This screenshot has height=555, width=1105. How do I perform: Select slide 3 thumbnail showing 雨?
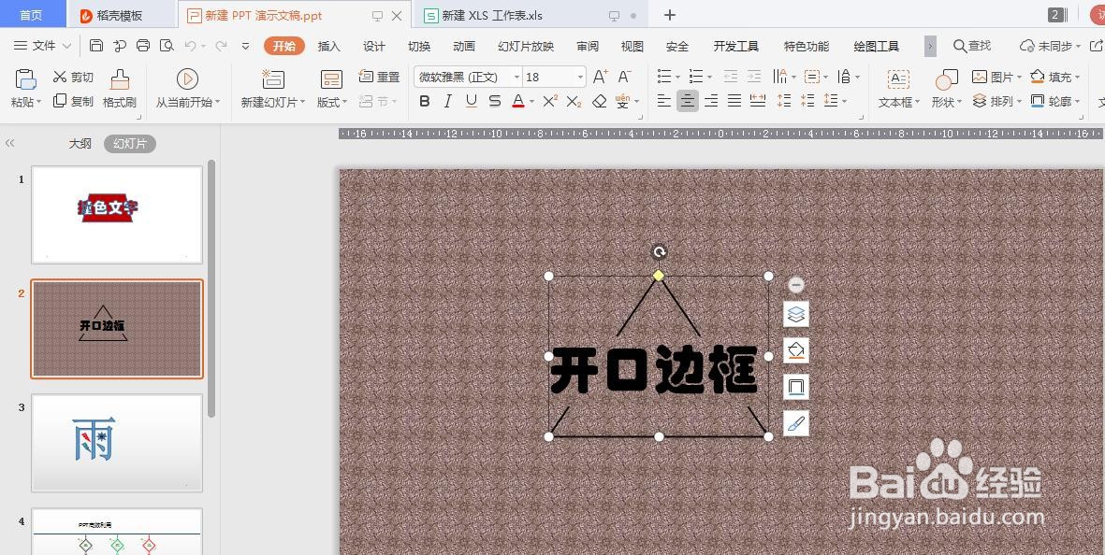point(116,442)
